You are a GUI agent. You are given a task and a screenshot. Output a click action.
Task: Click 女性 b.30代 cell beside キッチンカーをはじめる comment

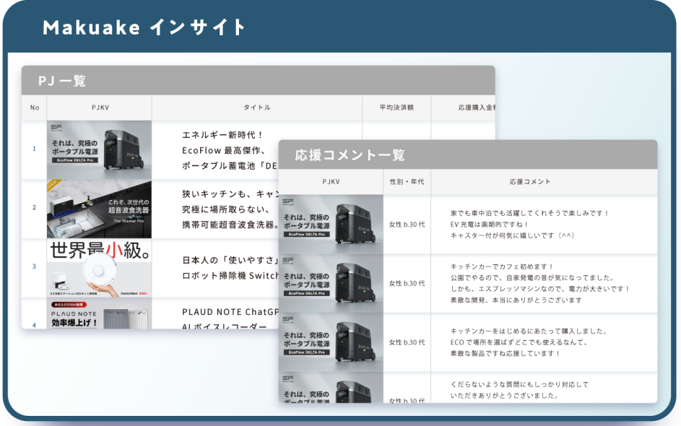[407, 343]
